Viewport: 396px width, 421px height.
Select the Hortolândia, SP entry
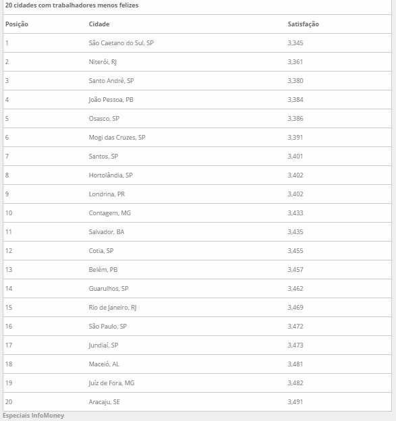point(111,175)
